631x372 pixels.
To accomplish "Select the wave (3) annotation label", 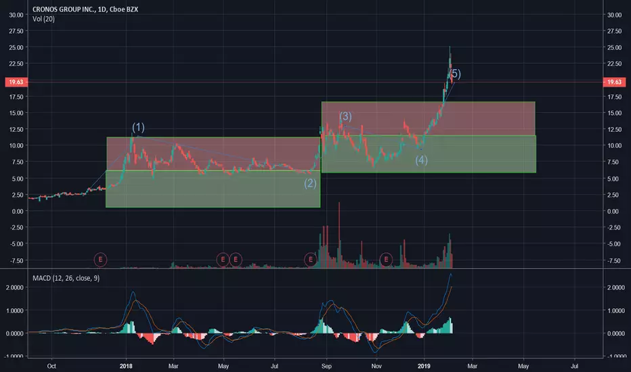I will pos(345,116).
